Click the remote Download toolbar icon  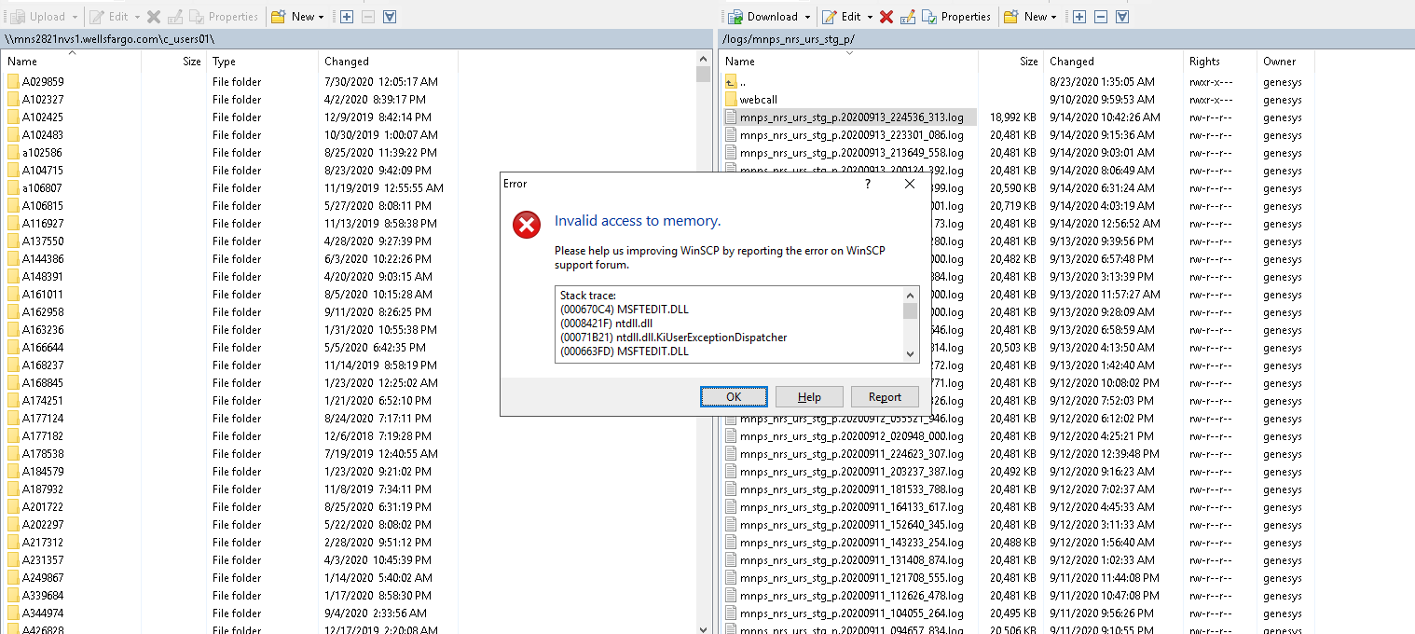click(735, 17)
